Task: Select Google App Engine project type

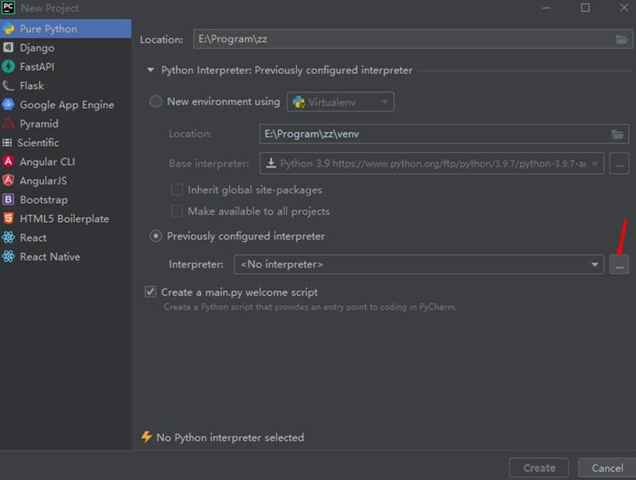Action: (65, 105)
